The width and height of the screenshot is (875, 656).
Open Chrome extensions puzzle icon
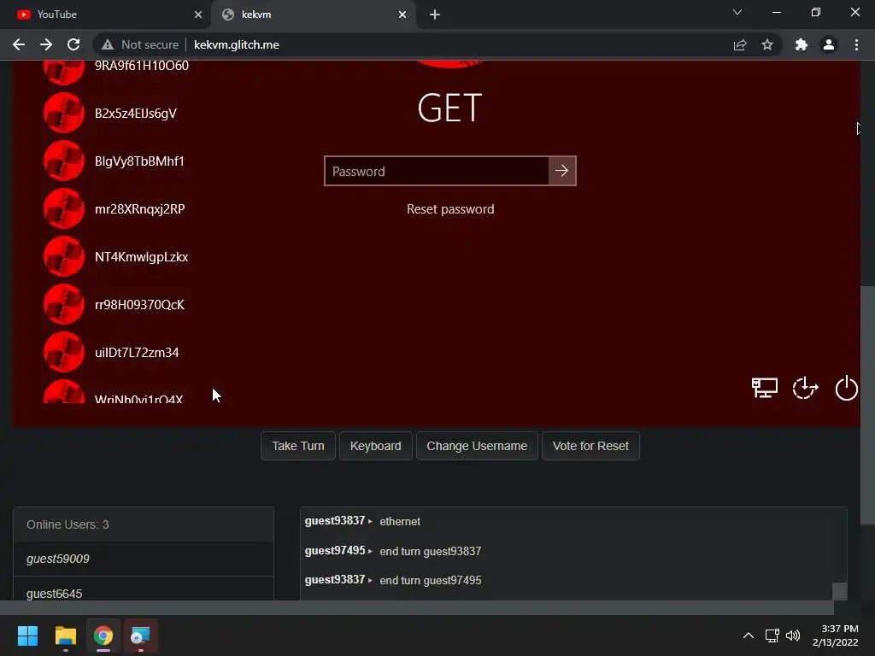pyautogui.click(x=802, y=44)
